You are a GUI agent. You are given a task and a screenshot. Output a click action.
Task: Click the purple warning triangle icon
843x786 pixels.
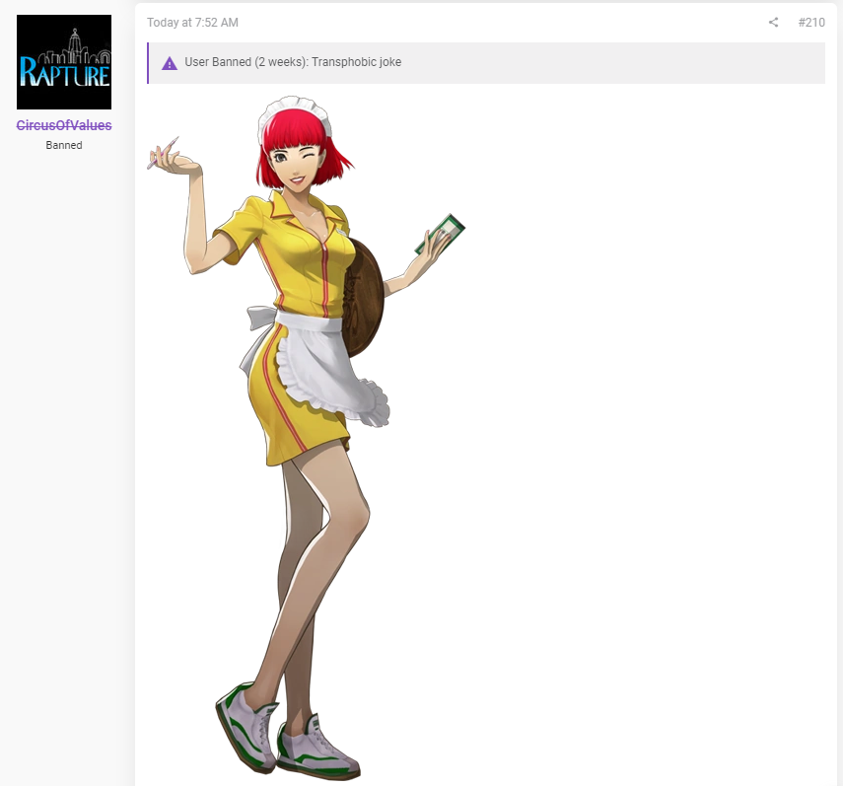point(170,63)
